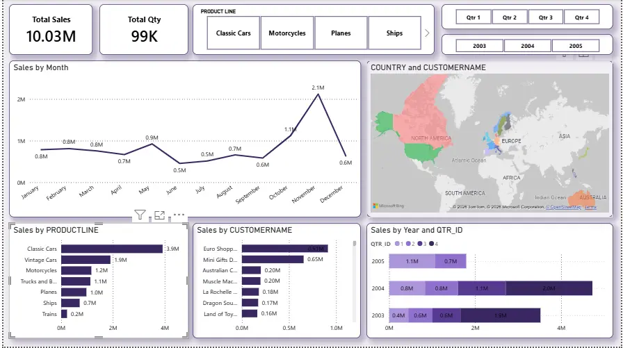Select the Planes 1.0M bar
The width and height of the screenshot is (623, 348).
74,292
